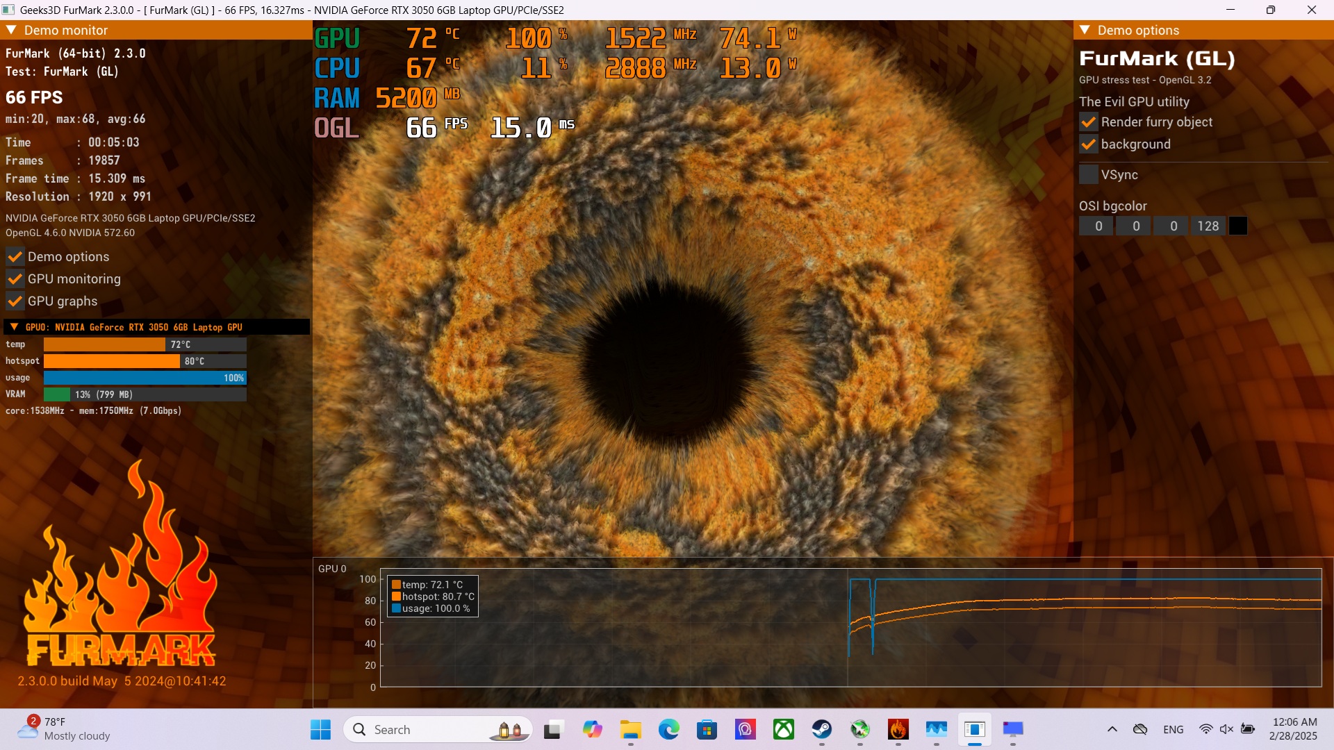Open Microsoft Store from taskbar
This screenshot has width=1334, height=750.
(707, 730)
